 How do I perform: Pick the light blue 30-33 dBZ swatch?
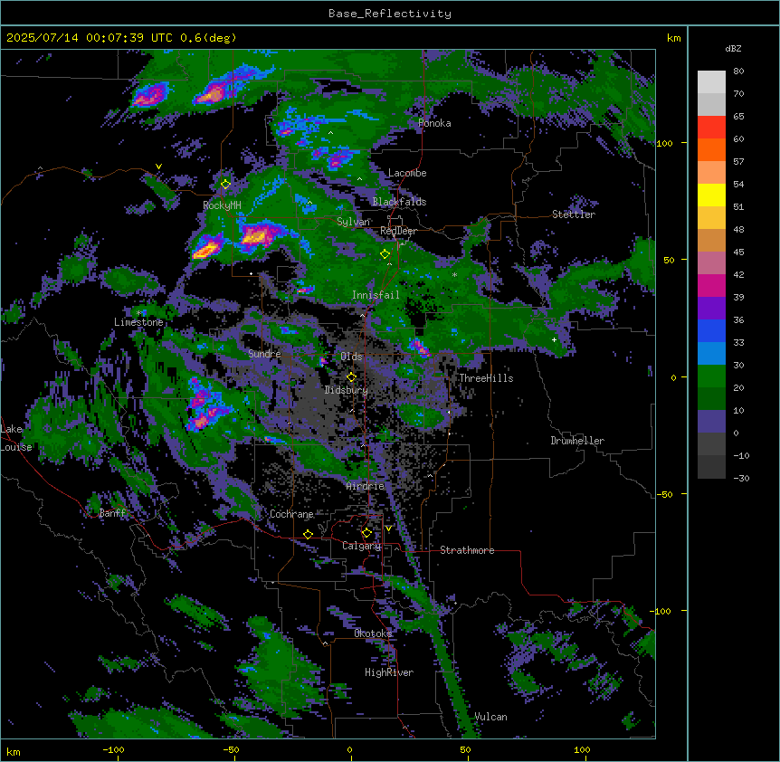click(711, 354)
